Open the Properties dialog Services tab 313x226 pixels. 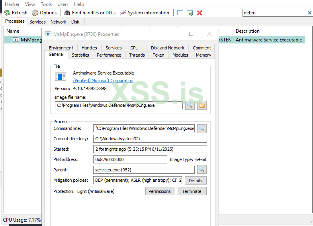113,48
